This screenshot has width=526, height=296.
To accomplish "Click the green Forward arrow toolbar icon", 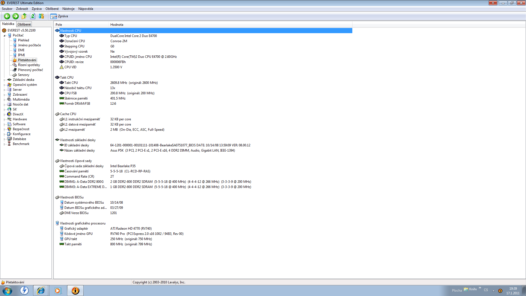I will (x=16, y=16).
